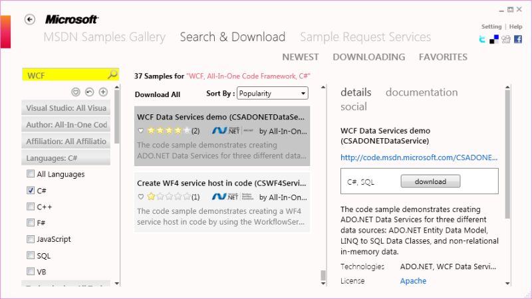Switch to MSDN Samples Gallery tab
Image resolution: width=532 pixels, height=299 pixels.
[104, 37]
